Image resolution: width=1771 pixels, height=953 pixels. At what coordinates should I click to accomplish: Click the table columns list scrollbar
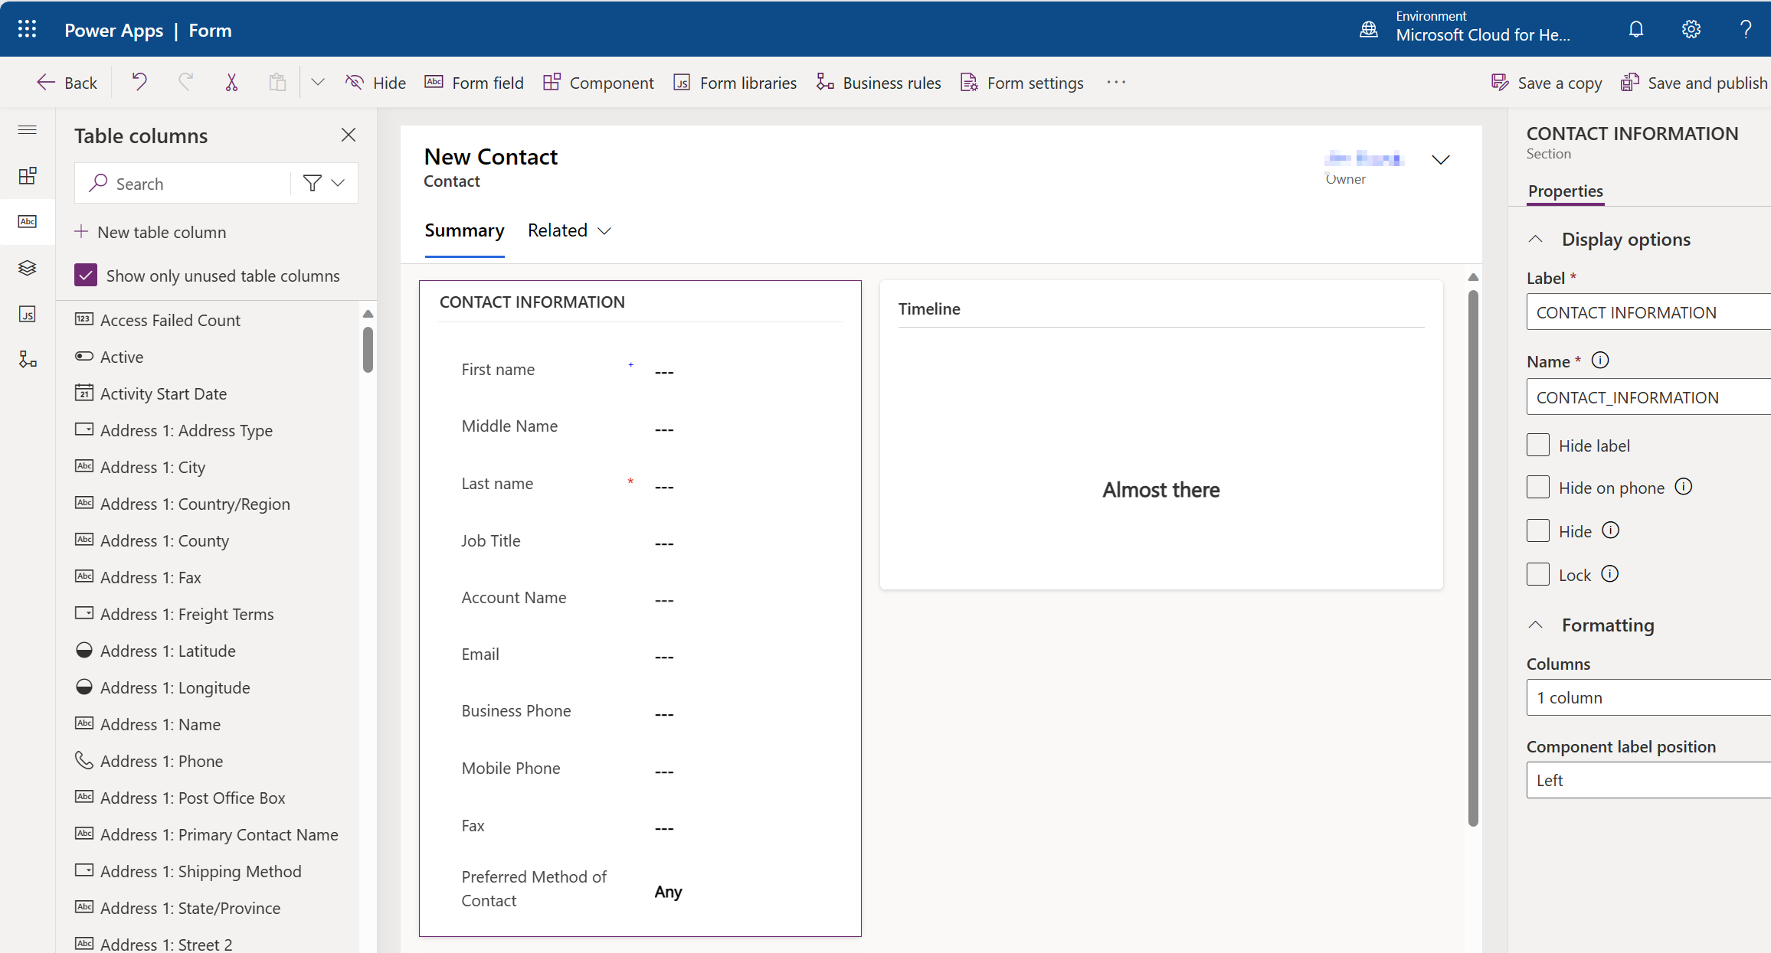pyautogui.click(x=368, y=349)
